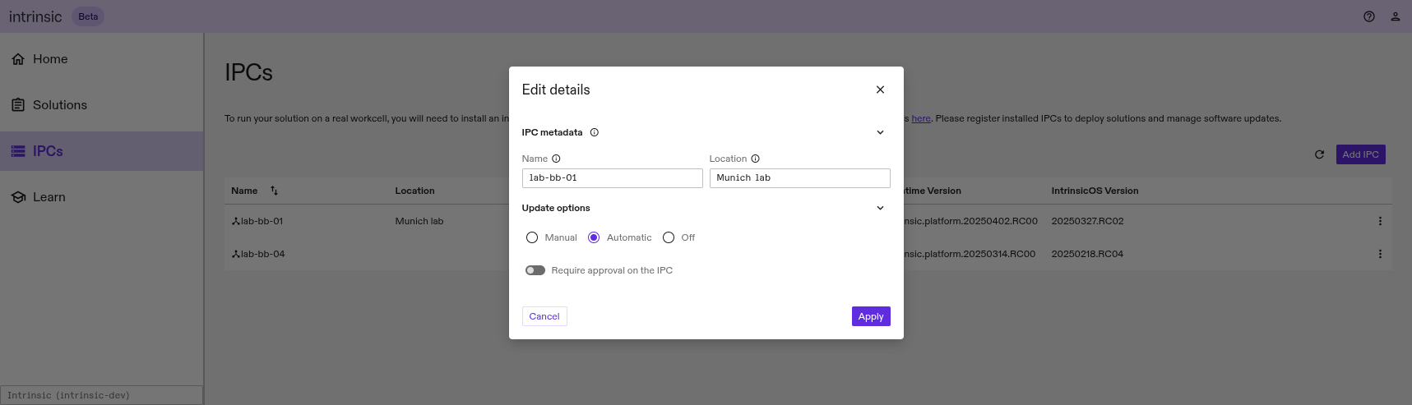1412x405 pixels.
Task: Open the help icon in top bar
Action: click(1369, 16)
